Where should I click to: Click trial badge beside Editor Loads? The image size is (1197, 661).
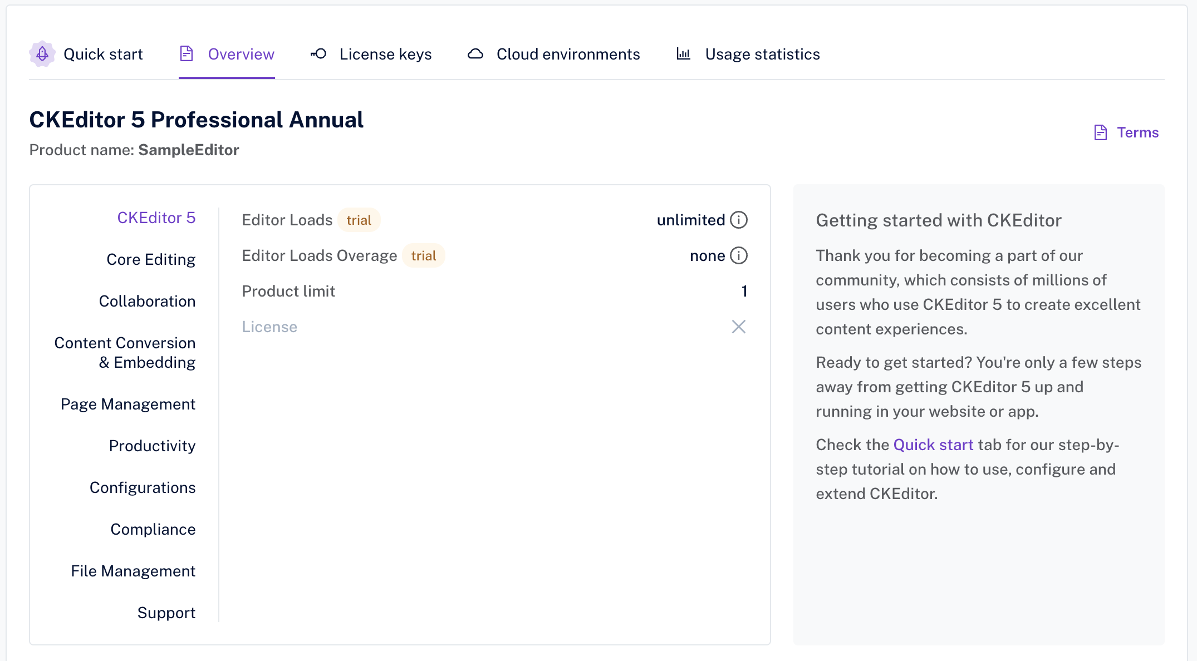click(359, 220)
